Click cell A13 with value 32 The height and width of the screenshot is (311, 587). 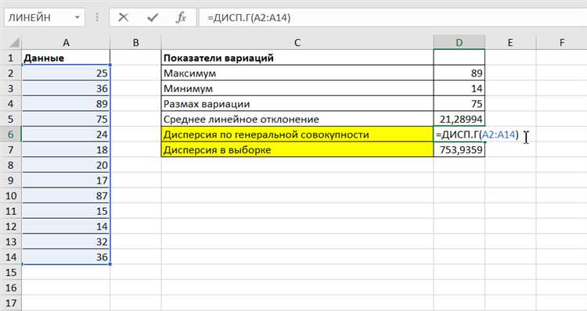point(66,242)
